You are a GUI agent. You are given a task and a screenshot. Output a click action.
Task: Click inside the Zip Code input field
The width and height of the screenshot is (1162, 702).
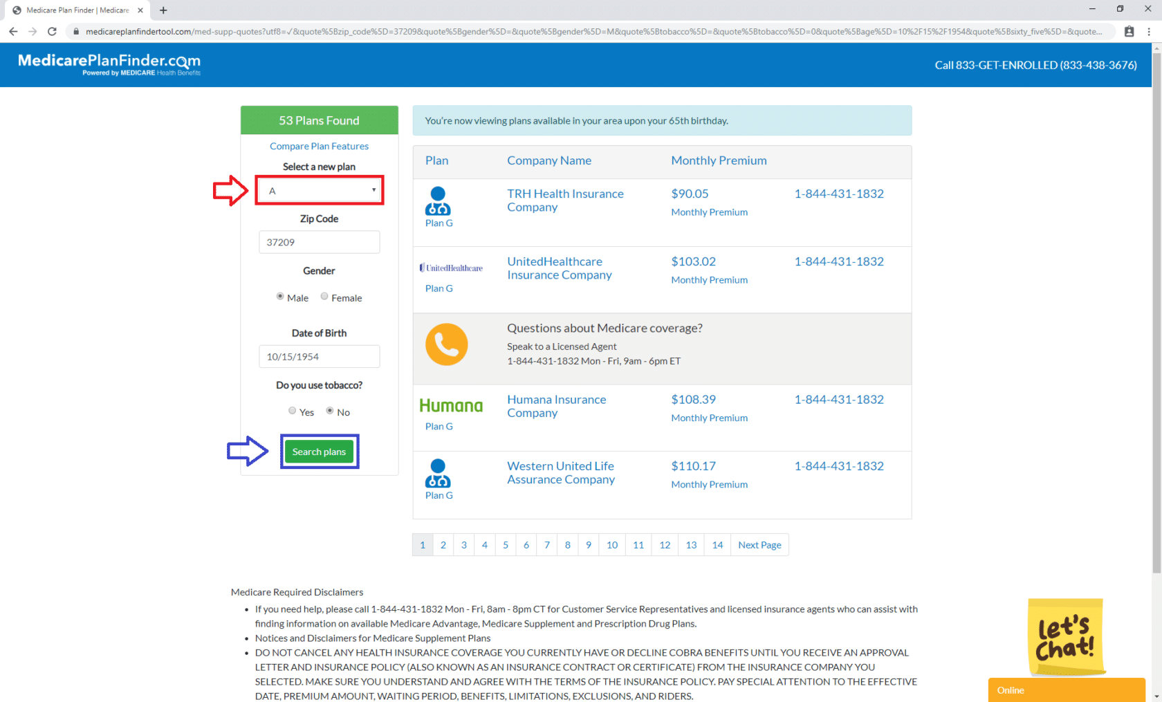coord(319,241)
